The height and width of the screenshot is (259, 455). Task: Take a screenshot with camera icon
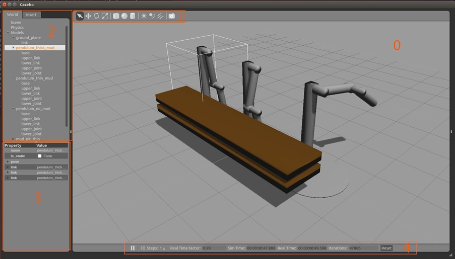pyautogui.click(x=172, y=16)
